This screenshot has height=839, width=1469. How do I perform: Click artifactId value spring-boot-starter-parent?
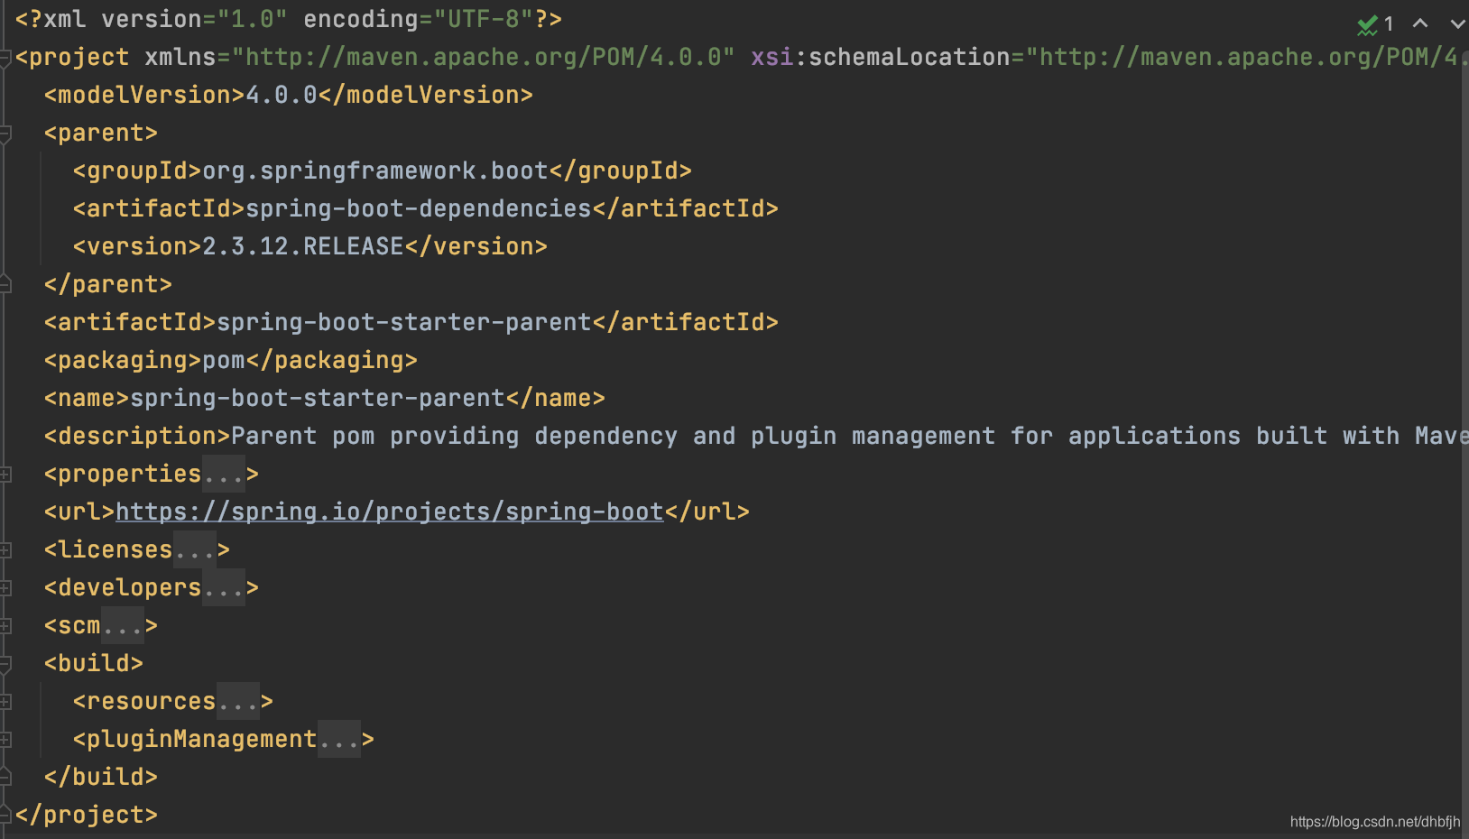pyautogui.click(x=404, y=322)
